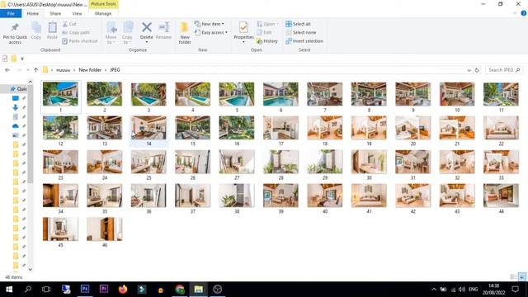528x297 pixels.
Task: Open file Properties in the ribbon
Action: pos(243,31)
